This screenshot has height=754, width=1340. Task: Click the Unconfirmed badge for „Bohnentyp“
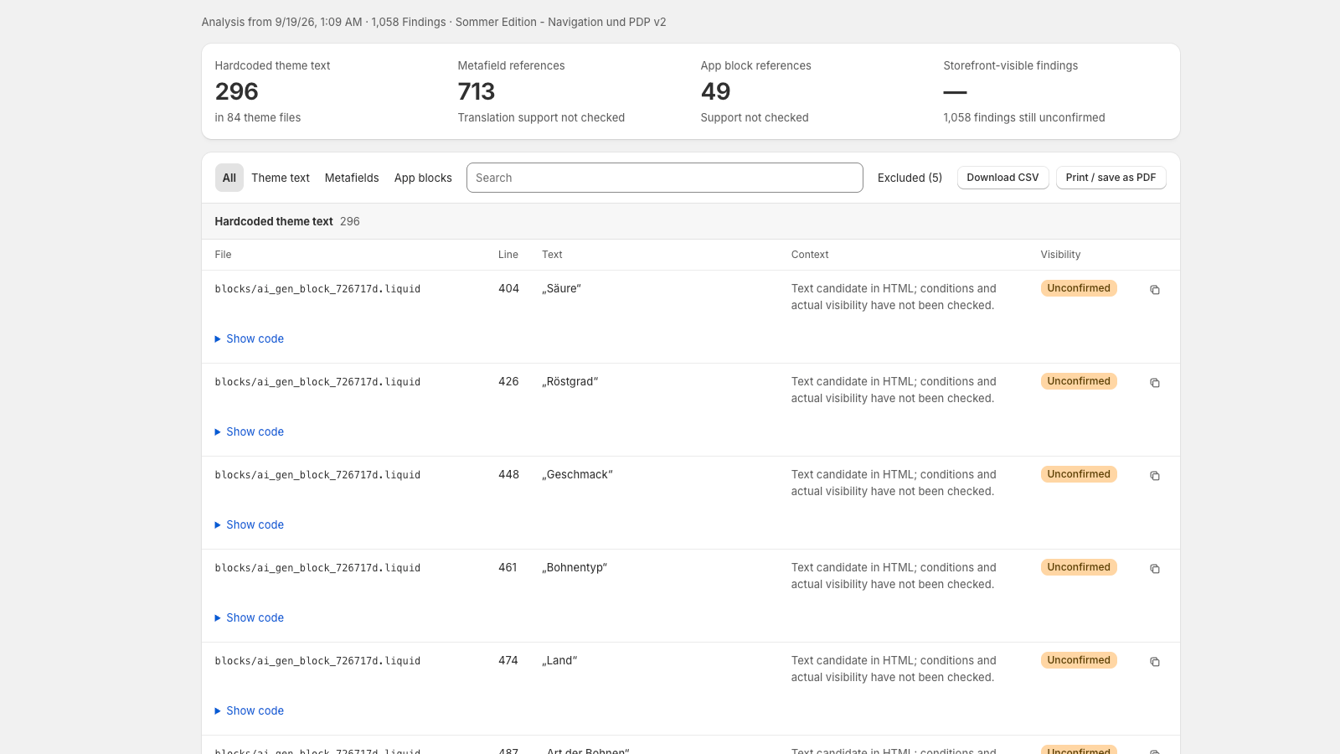(x=1079, y=567)
